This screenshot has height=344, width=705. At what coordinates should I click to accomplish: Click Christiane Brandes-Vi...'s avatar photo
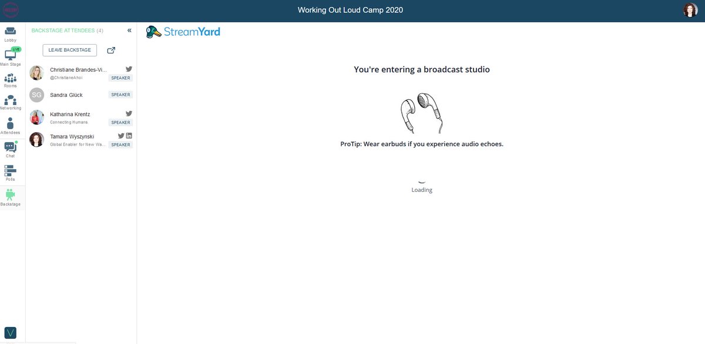point(36,73)
